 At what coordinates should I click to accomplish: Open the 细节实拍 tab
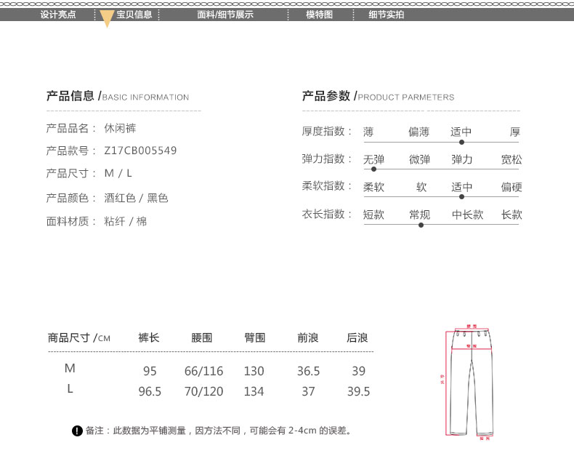coord(387,15)
